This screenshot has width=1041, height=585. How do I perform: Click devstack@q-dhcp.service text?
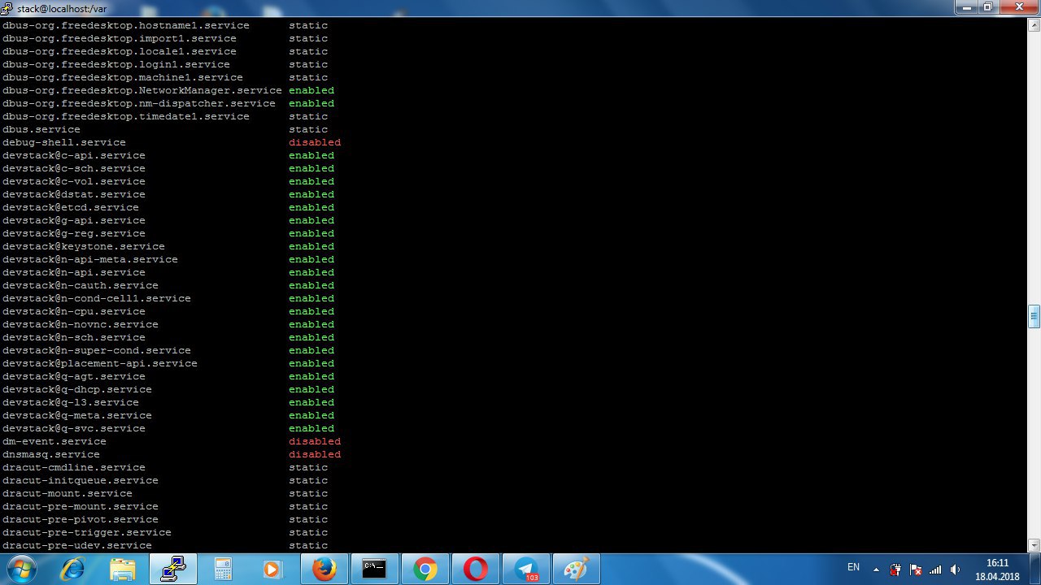pos(77,389)
